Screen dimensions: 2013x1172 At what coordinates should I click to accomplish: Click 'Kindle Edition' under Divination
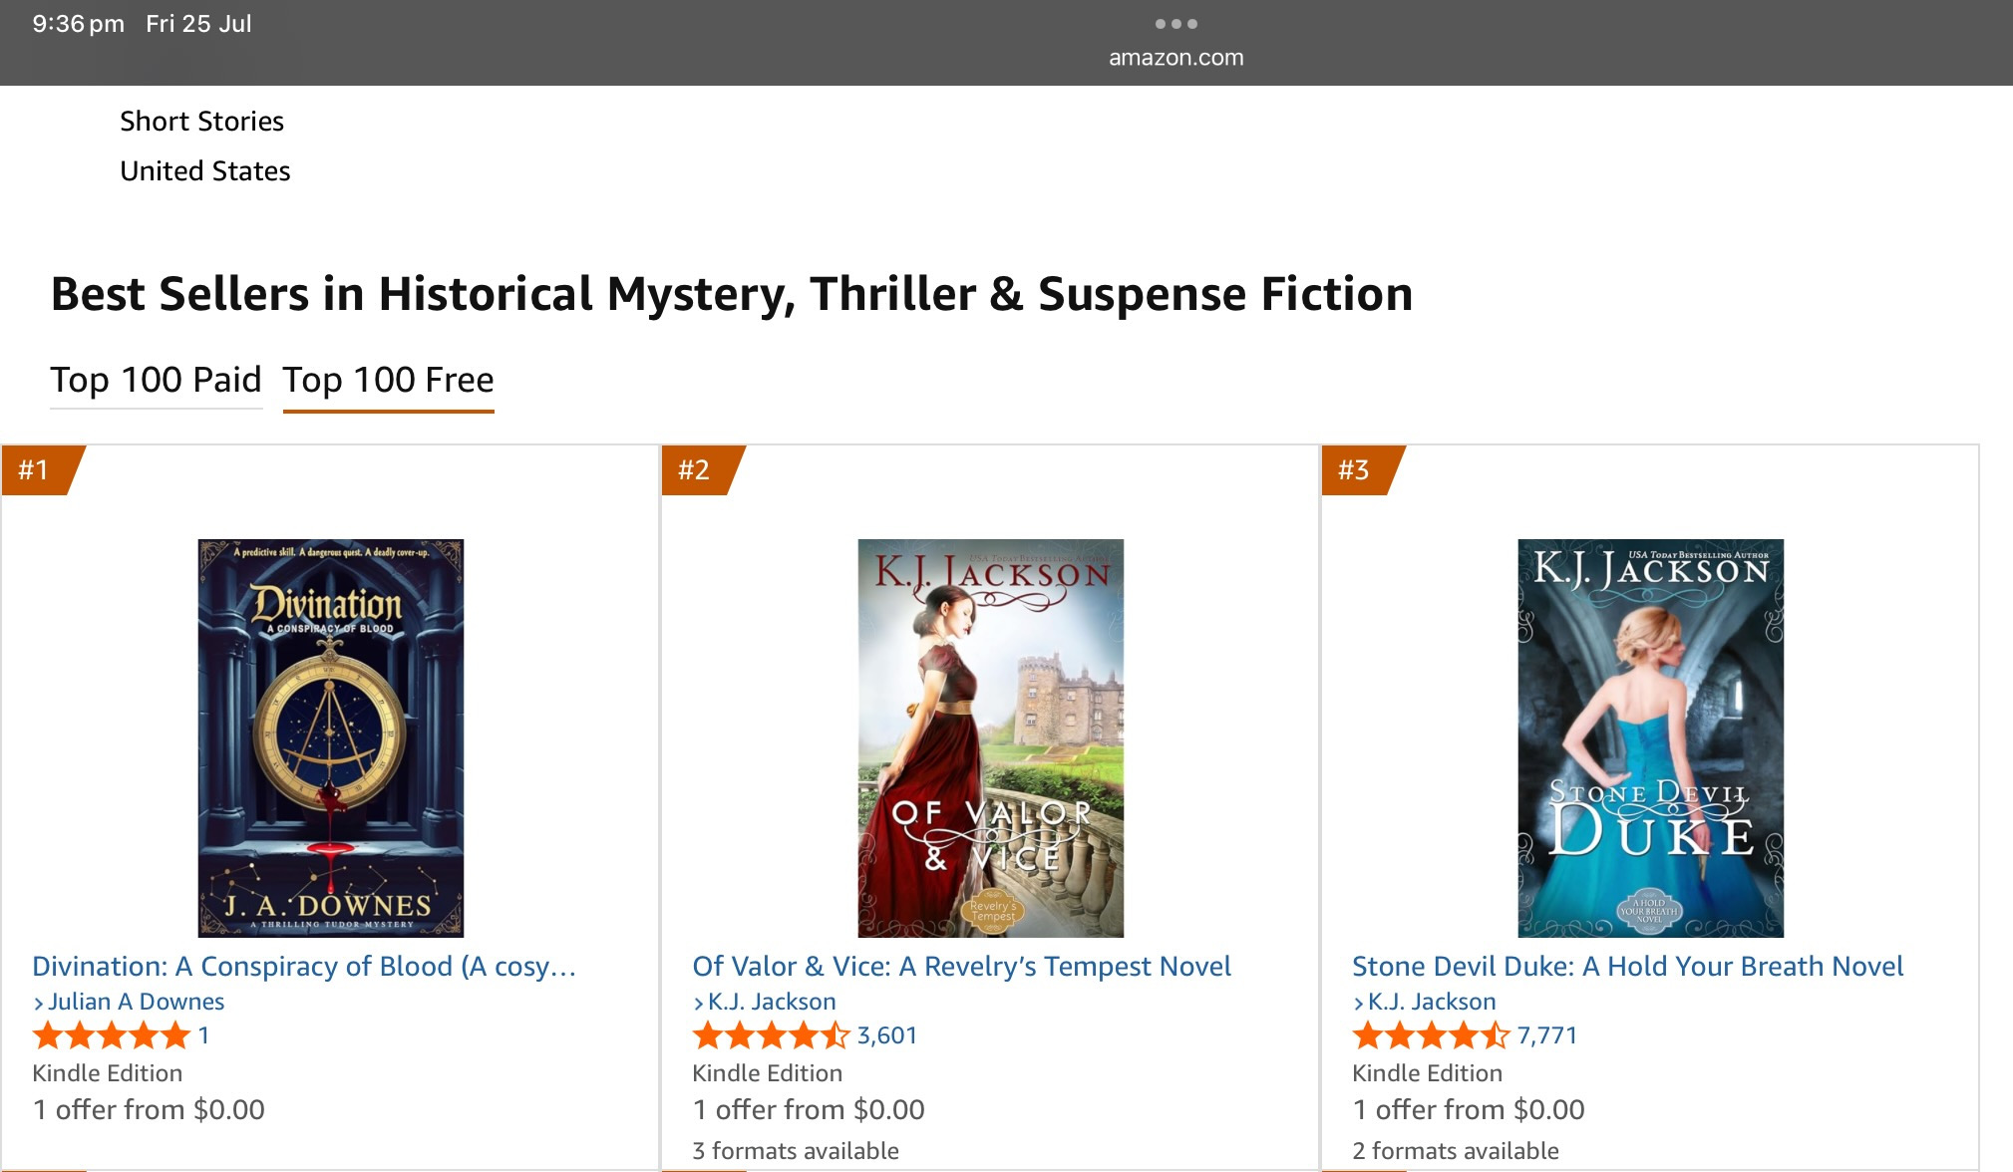[x=108, y=1073]
